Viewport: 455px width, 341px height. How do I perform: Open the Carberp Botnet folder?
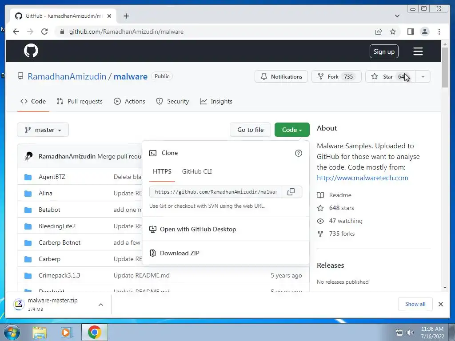point(60,243)
